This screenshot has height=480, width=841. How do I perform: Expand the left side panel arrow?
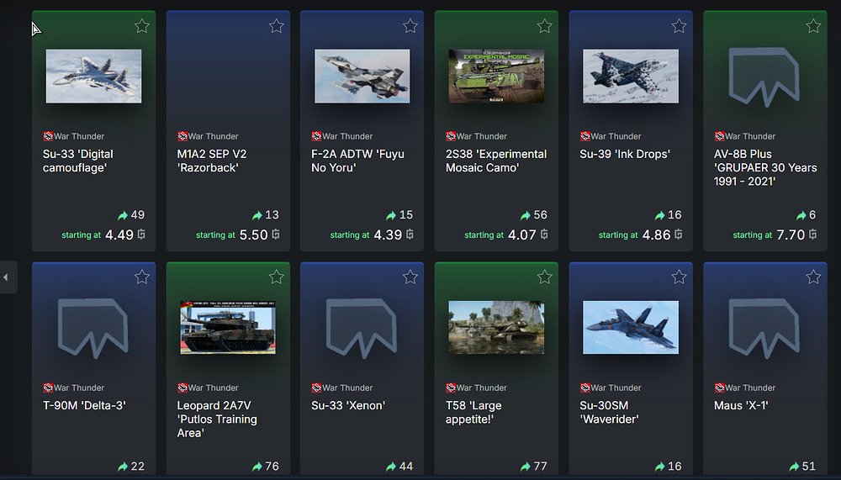pos(7,277)
